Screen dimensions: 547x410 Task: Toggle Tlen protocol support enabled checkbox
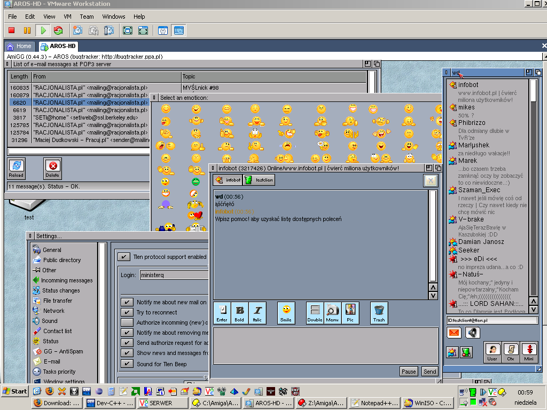123,257
